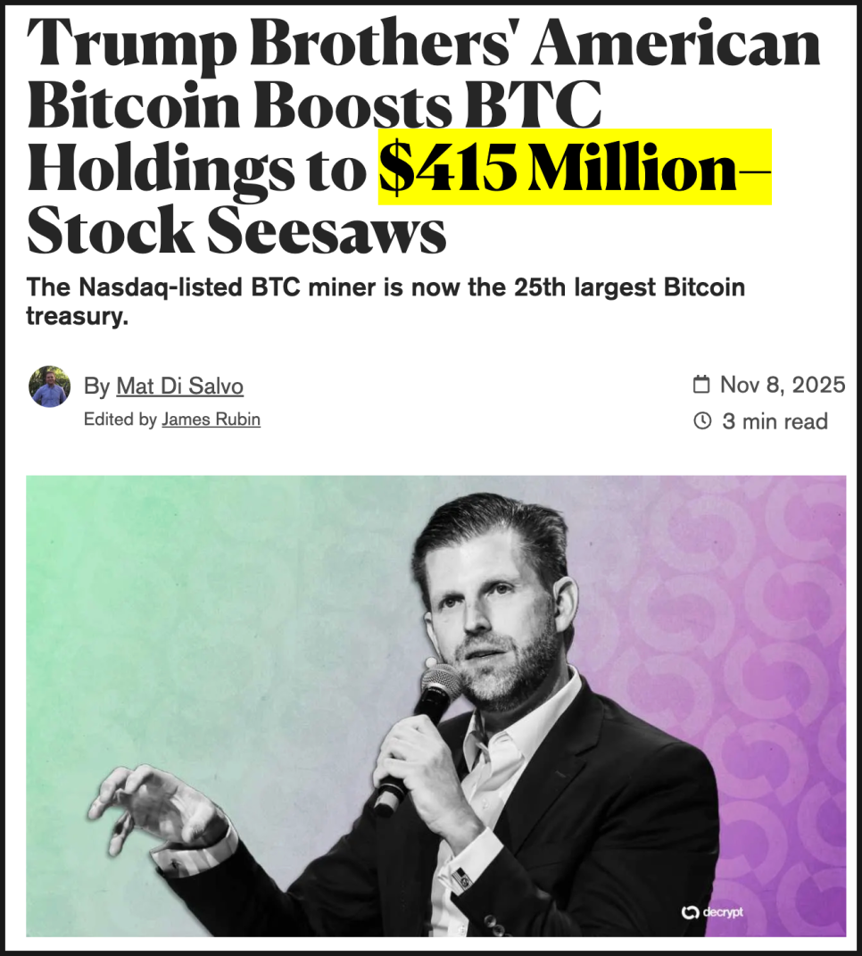Click the clock icon beside read time

pyautogui.click(x=702, y=420)
